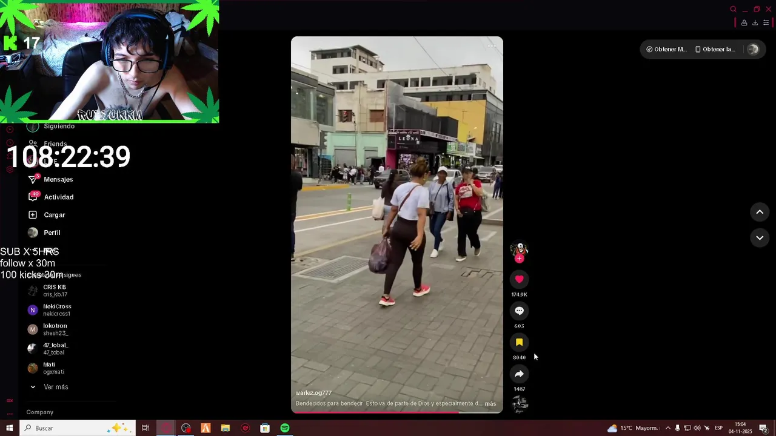
Task: Open the Windows Start menu
Action: pos(9,428)
